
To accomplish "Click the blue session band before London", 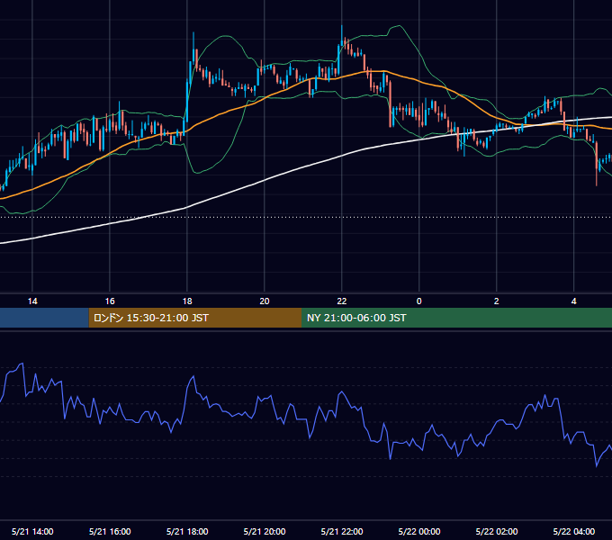I will [44, 318].
